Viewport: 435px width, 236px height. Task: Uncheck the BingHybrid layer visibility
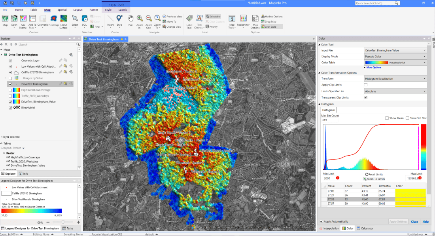pyautogui.click(x=10, y=107)
